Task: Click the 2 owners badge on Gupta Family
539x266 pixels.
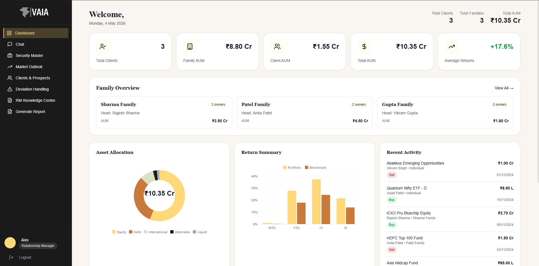Action: [x=499, y=105]
